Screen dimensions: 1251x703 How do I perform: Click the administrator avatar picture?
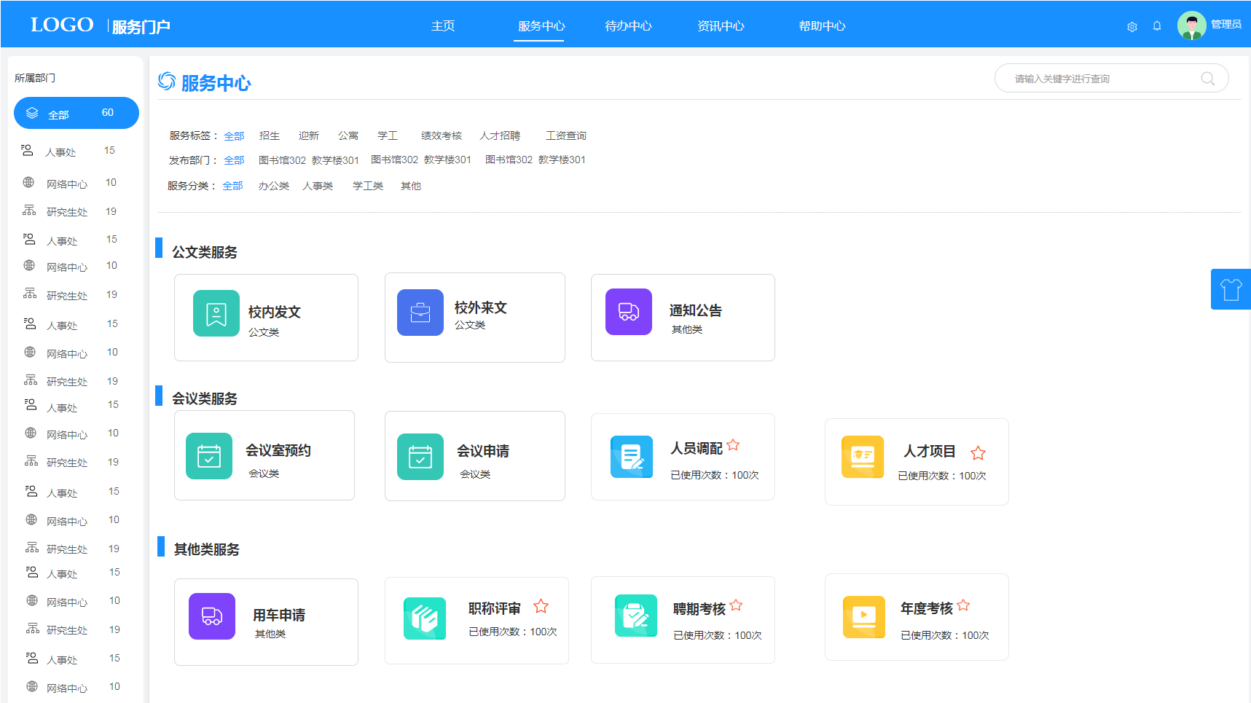point(1191,25)
